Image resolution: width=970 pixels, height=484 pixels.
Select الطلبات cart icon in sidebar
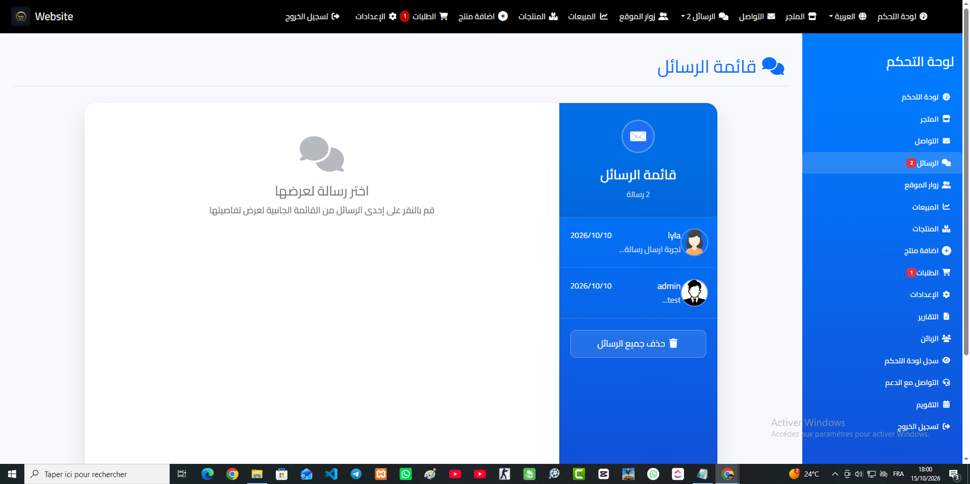[x=946, y=272]
